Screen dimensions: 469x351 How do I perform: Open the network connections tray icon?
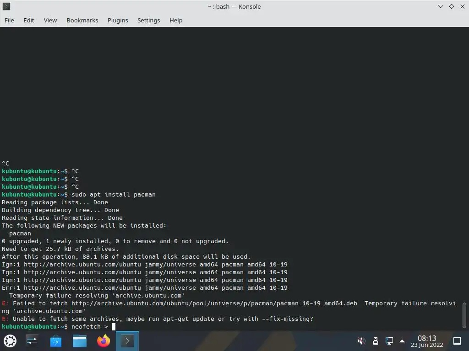coord(389,341)
